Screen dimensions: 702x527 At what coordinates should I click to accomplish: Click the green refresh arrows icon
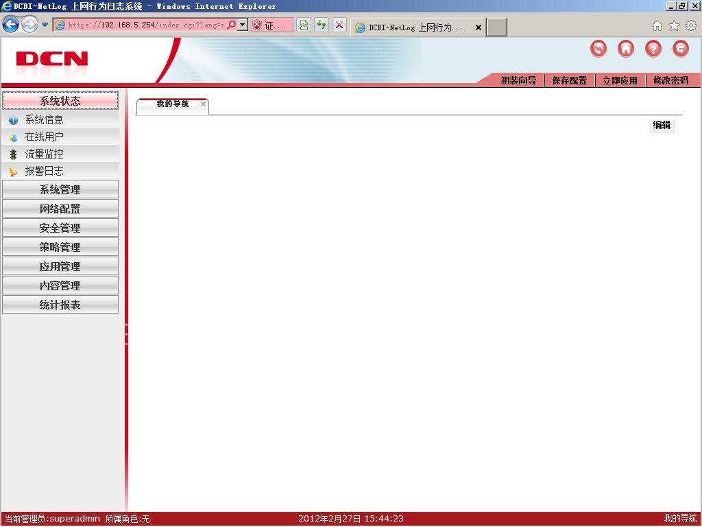pos(322,25)
